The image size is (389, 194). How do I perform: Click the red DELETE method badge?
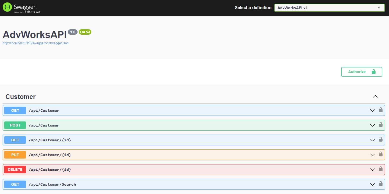pos(15,170)
